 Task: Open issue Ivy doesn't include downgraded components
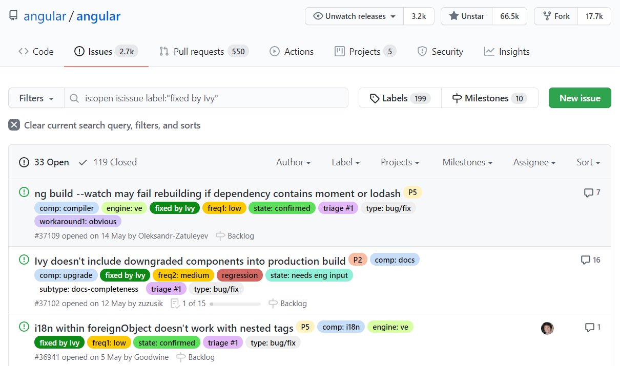pyautogui.click(x=190, y=261)
